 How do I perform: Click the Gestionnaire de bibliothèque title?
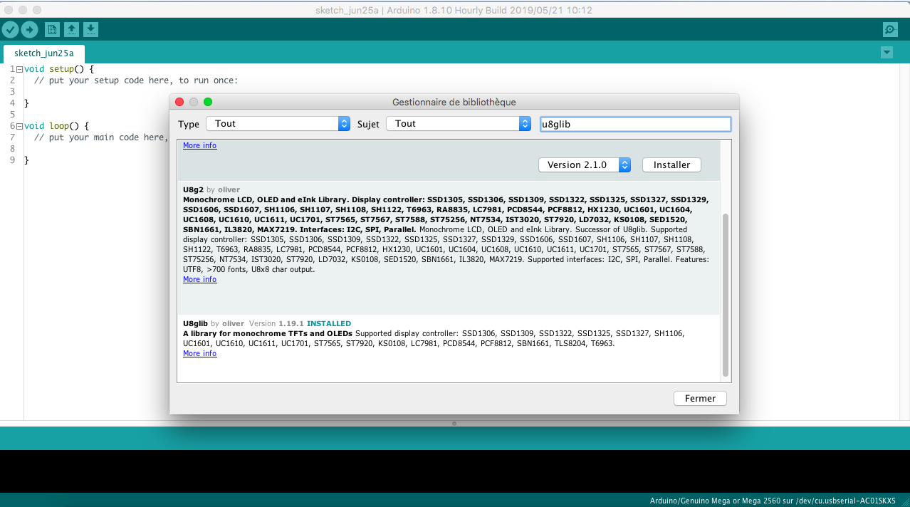(454, 103)
